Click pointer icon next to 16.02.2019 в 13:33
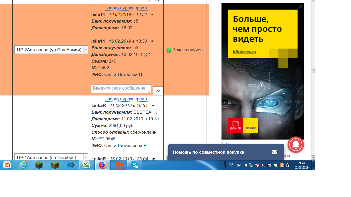 click(152, 41)
